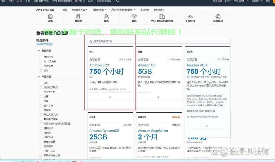Check the 前端 Web 和移动应用程序 checkbox
275x162 pixels.
tap(41, 123)
